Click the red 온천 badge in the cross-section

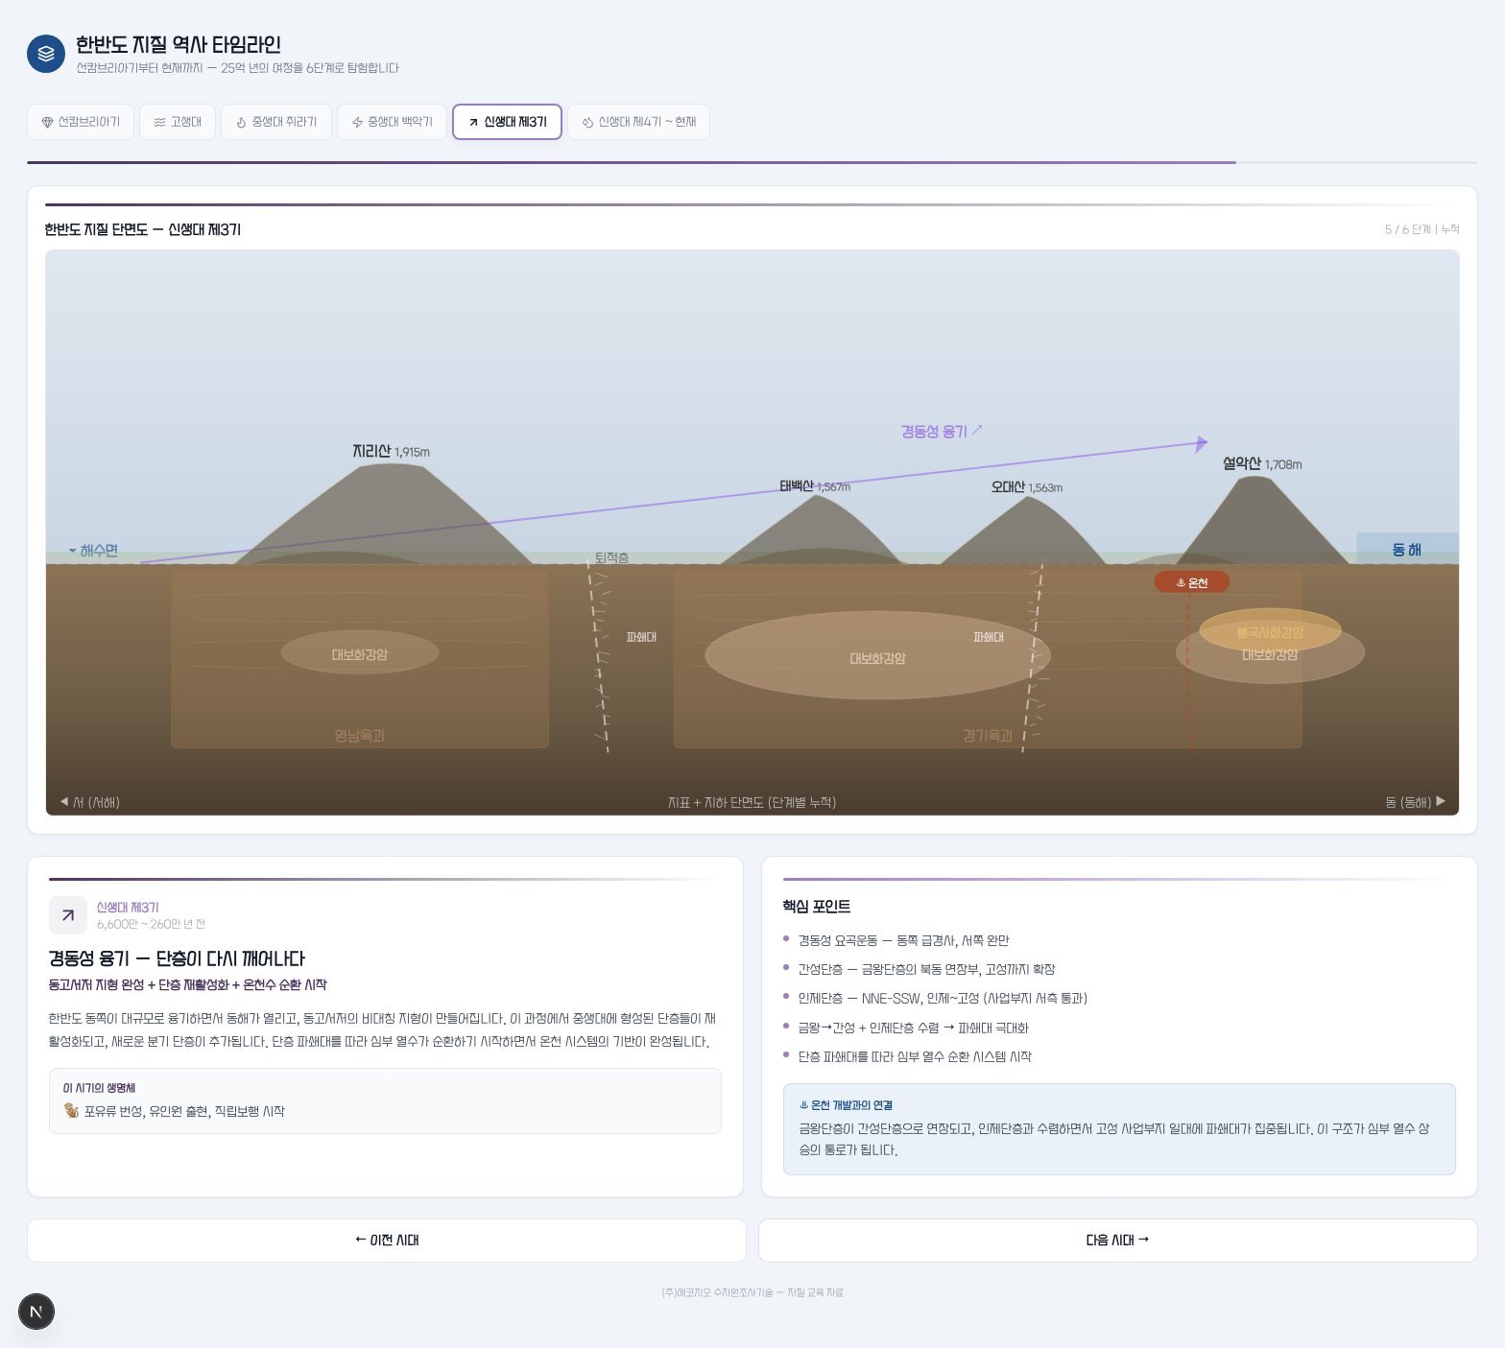click(x=1191, y=582)
